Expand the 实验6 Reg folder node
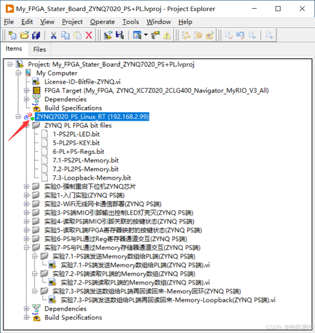315x333 pixels. (x=26, y=239)
